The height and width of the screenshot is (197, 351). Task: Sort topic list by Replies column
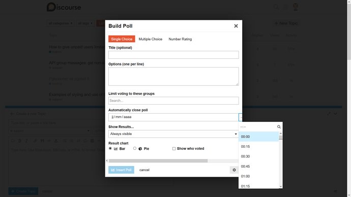coord(257,36)
